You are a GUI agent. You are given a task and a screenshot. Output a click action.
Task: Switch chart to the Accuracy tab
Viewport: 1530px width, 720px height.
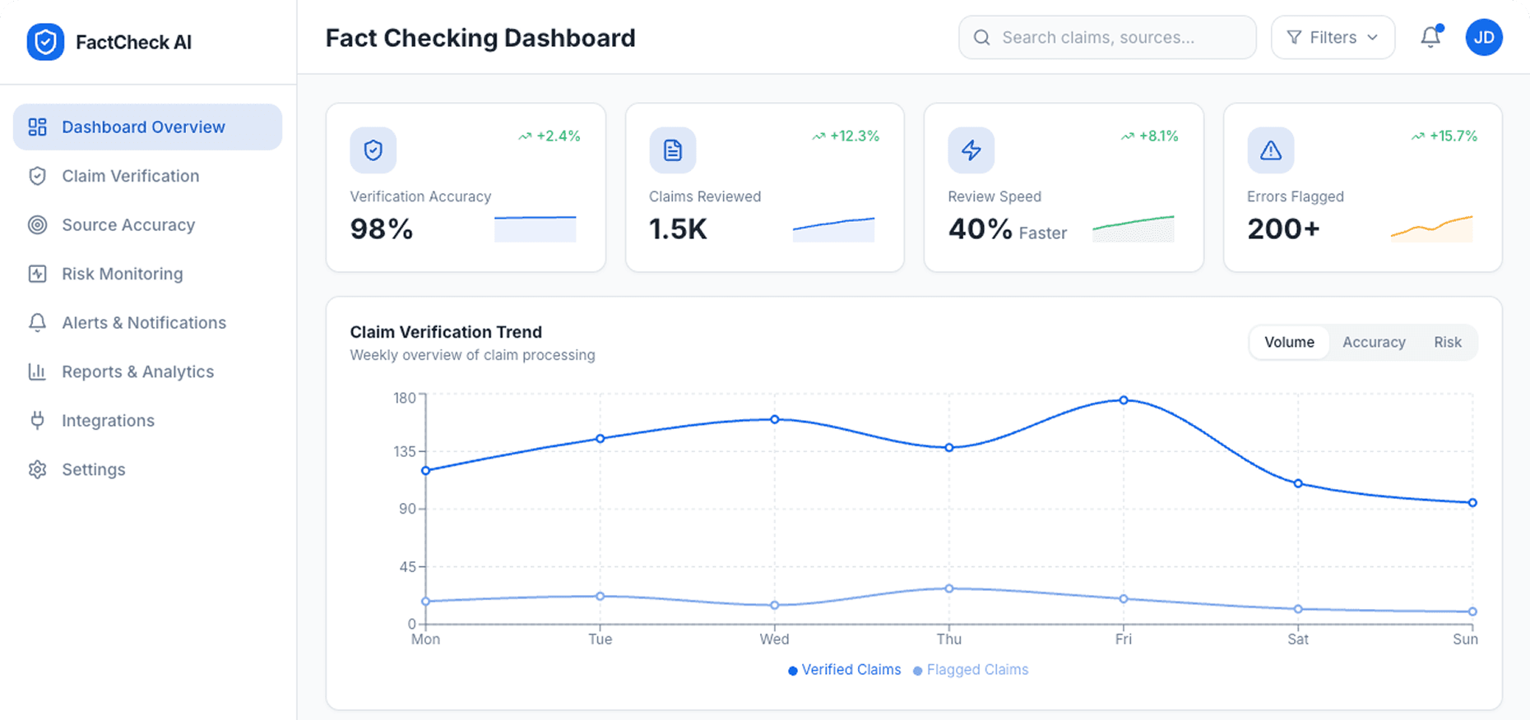click(x=1374, y=343)
